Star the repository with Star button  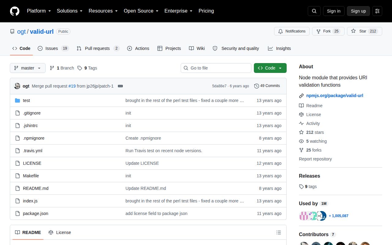[x=364, y=31]
